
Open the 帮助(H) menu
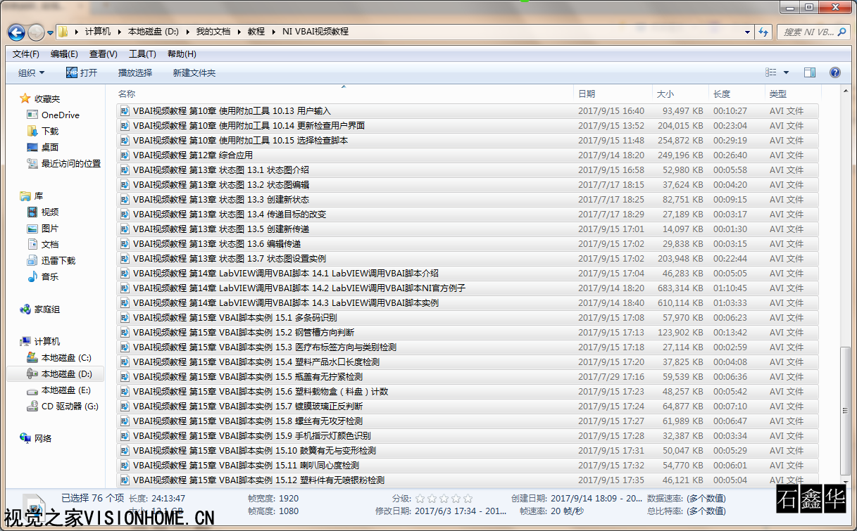pos(182,54)
